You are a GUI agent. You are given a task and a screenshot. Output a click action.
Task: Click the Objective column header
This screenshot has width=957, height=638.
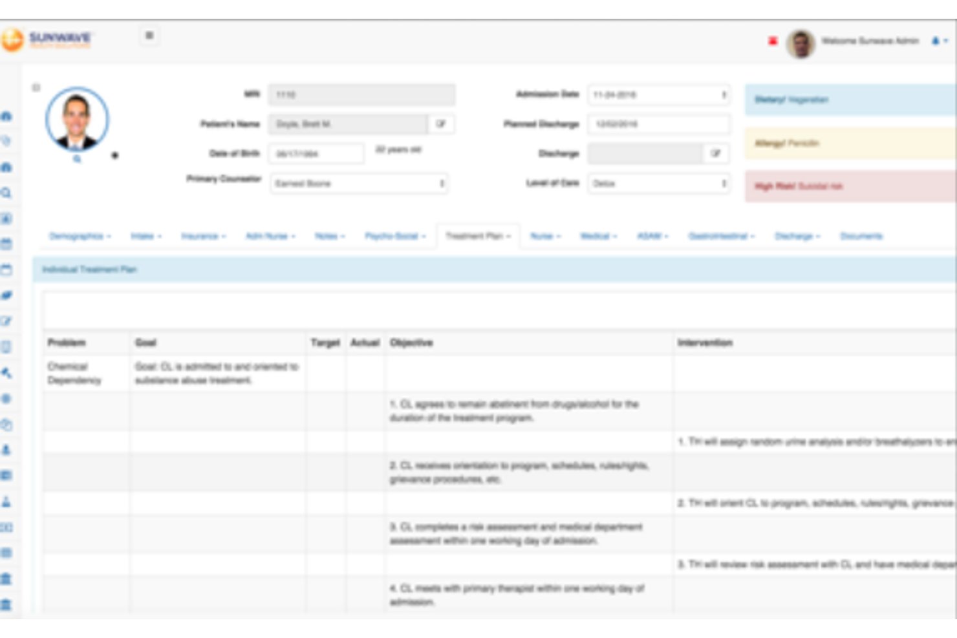click(x=411, y=343)
